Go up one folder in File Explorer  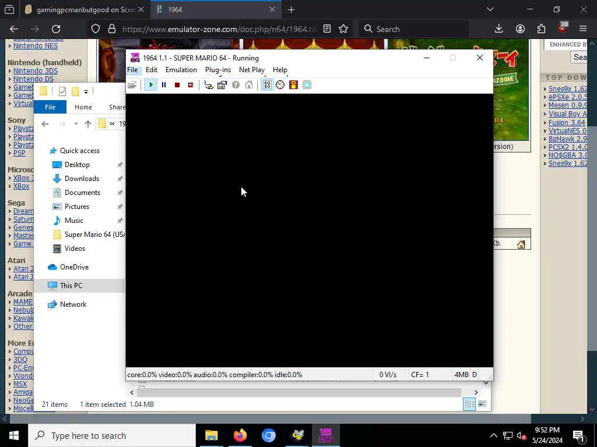coord(88,124)
